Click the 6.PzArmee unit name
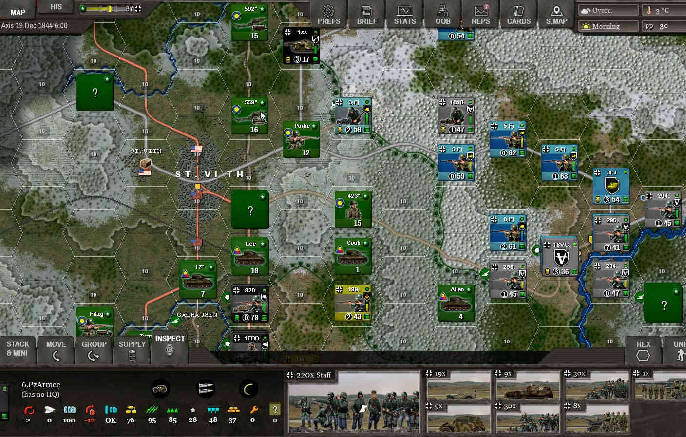The image size is (686, 437). (41, 384)
